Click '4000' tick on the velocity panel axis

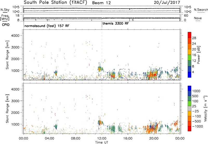pos(15,89)
